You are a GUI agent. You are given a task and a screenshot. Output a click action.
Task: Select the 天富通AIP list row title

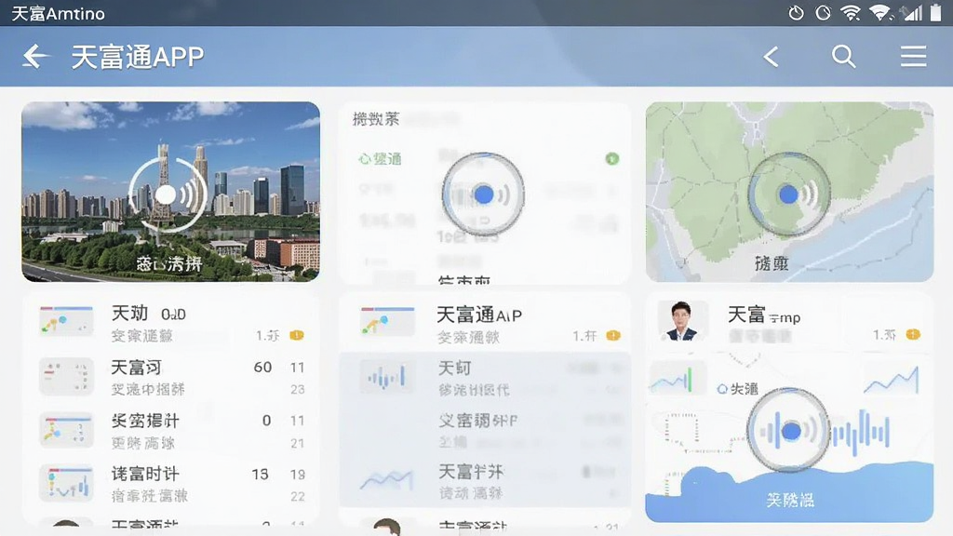[479, 315]
